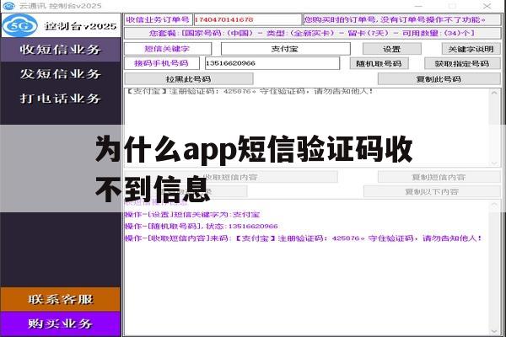The width and height of the screenshot is (506, 337).
Task: Click the order number hint 您购买时的订单号
Action: click(x=401, y=19)
